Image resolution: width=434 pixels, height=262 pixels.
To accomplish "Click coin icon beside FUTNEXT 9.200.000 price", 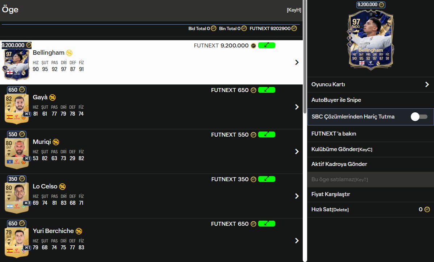I will (x=253, y=46).
